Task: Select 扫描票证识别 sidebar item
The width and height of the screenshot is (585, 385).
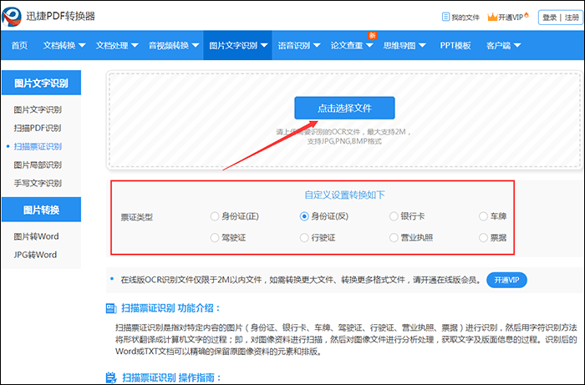Action: [x=38, y=146]
